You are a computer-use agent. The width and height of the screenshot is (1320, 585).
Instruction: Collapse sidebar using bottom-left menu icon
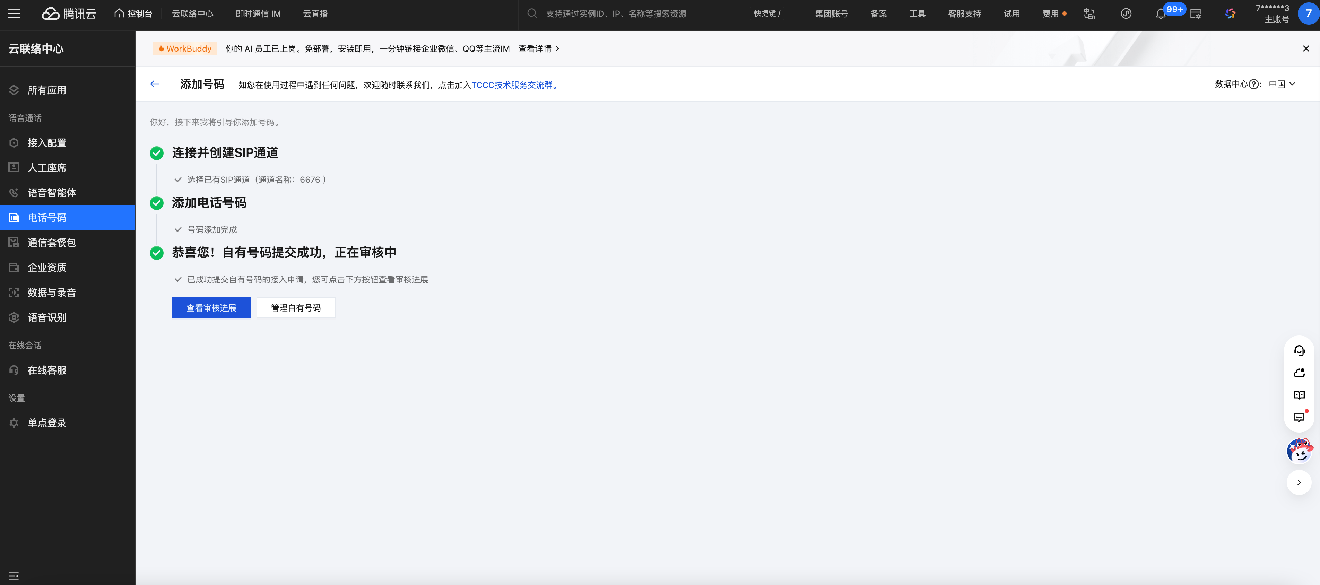[14, 576]
